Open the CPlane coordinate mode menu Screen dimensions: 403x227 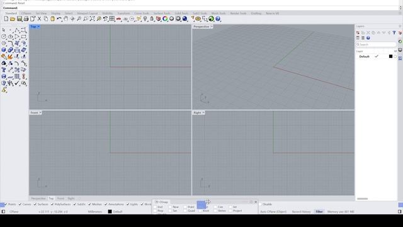click(x=14, y=212)
